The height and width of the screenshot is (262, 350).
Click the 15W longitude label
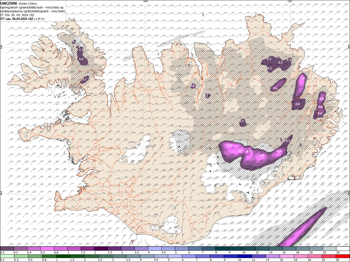pyautogui.click(x=290, y=1)
